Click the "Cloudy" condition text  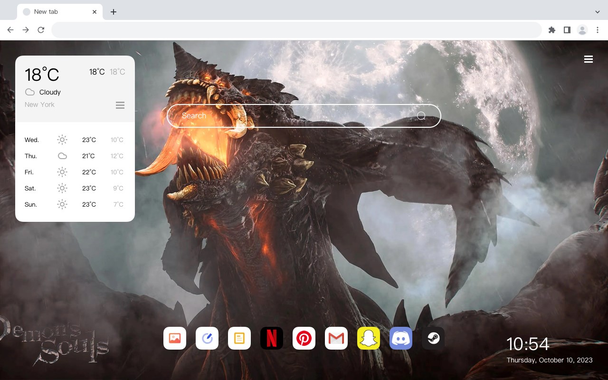pos(50,92)
